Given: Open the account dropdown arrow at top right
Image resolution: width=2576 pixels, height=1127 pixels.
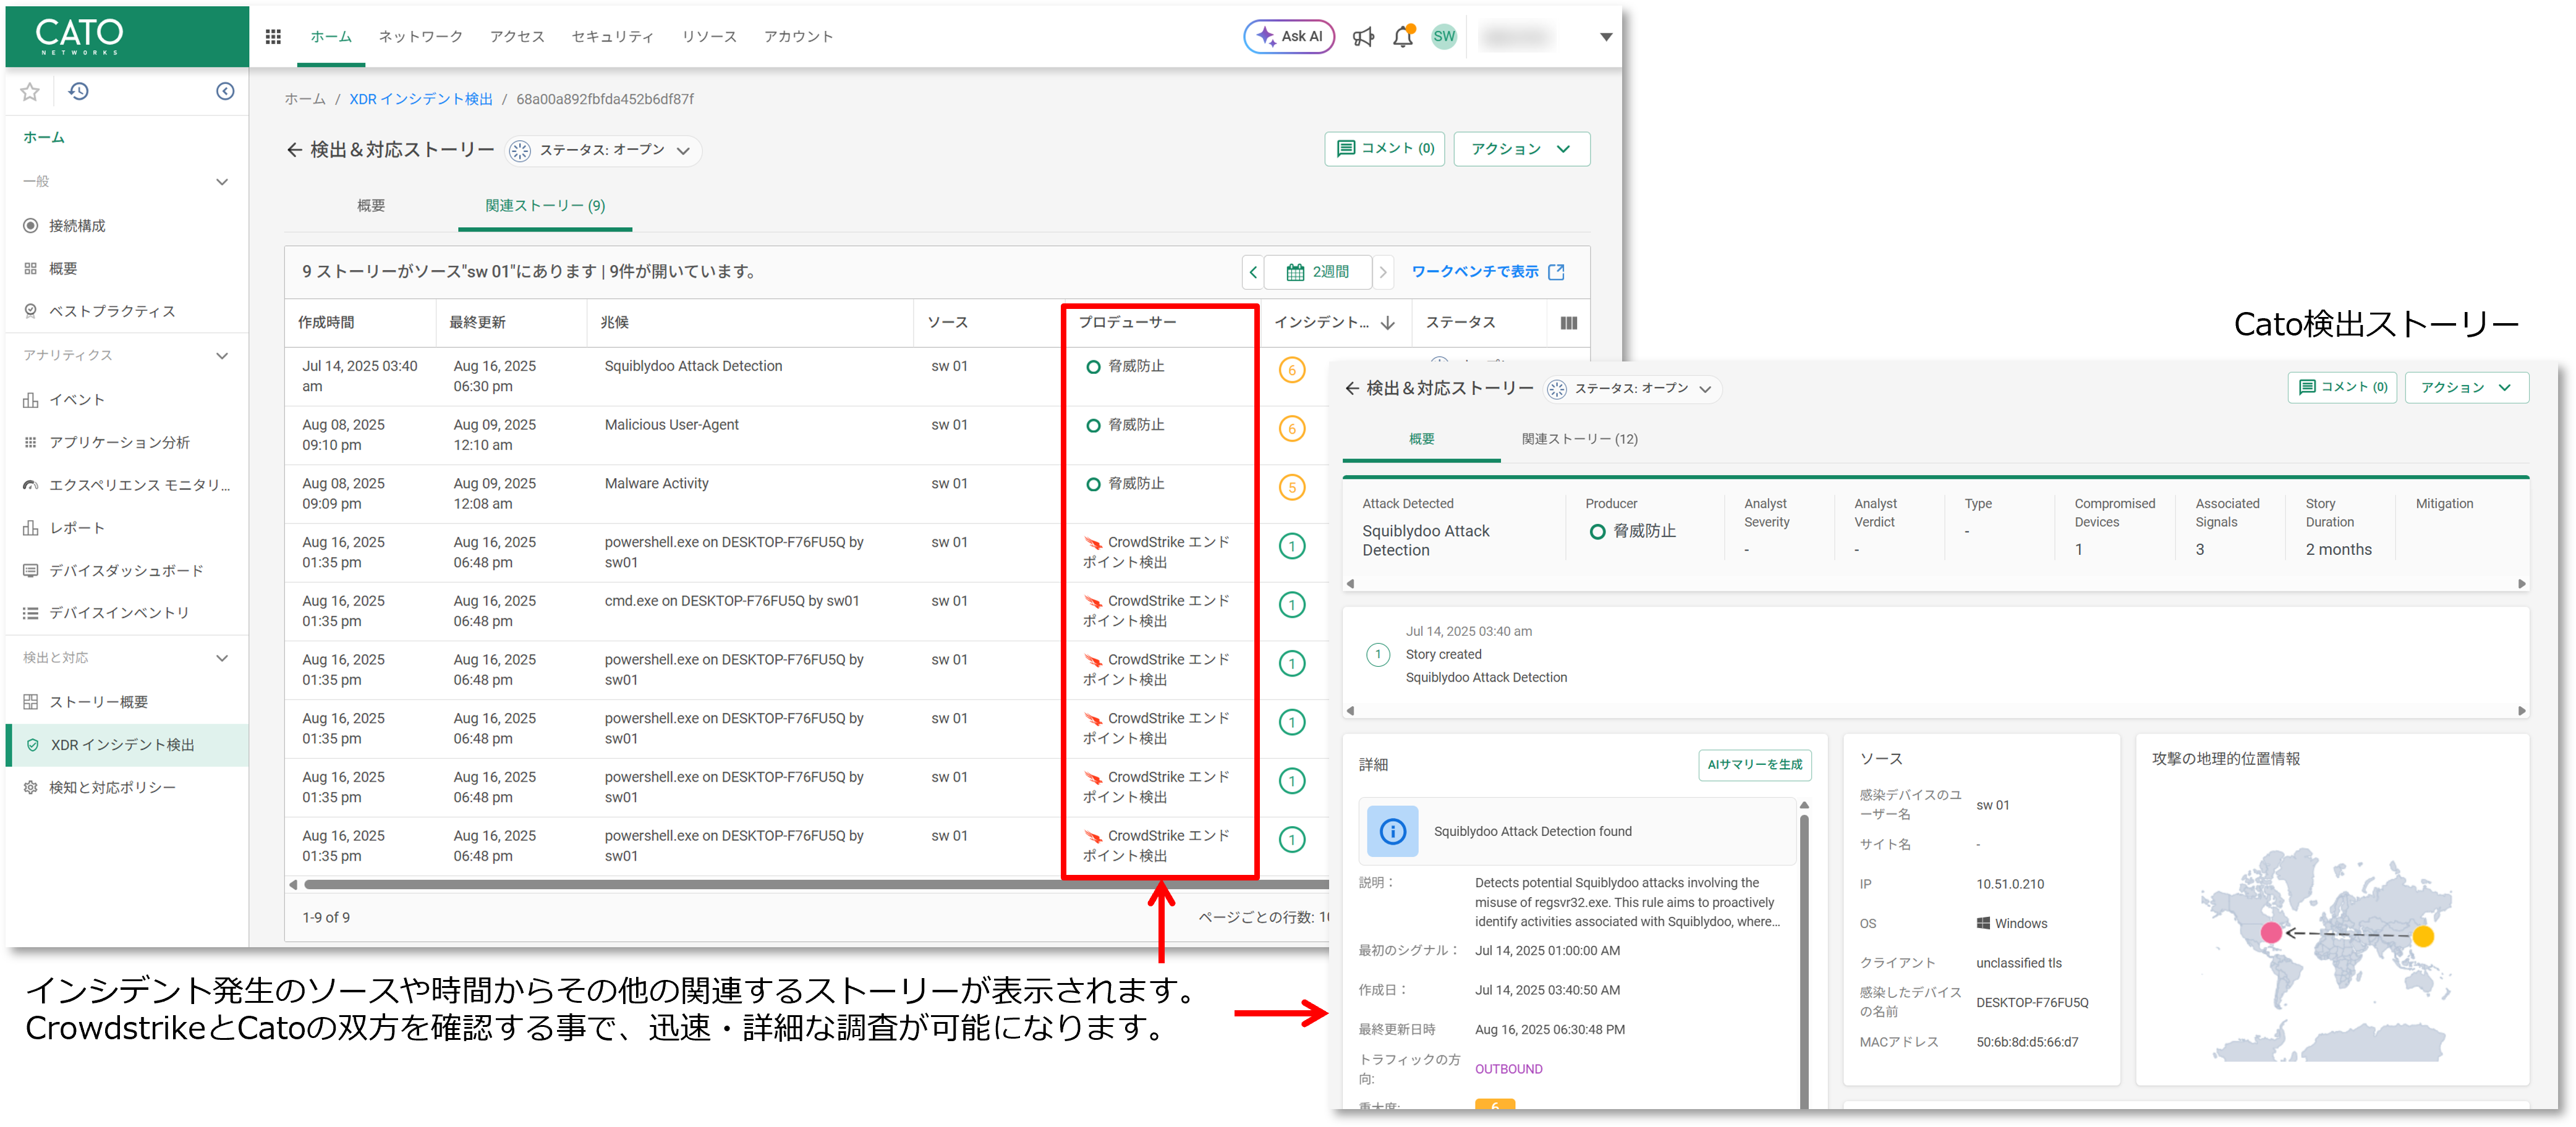Looking at the screenshot, I should click(1606, 37).
